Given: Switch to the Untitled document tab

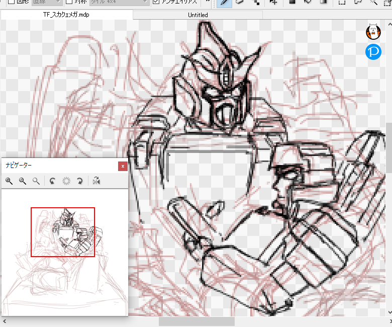Looking at the screenshot, I should click(x=198, y=15).
